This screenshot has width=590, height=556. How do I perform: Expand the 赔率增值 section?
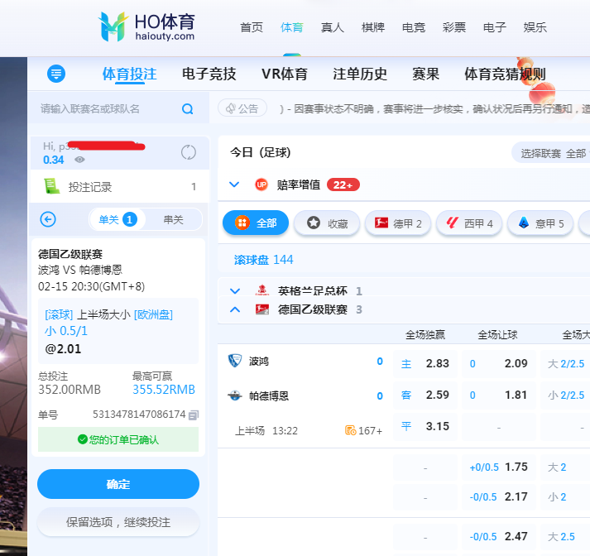pos(234,185)
